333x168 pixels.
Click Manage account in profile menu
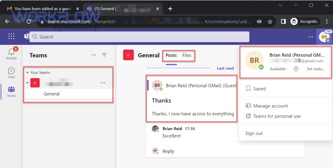pyautogui.click(x=270, y=106)
